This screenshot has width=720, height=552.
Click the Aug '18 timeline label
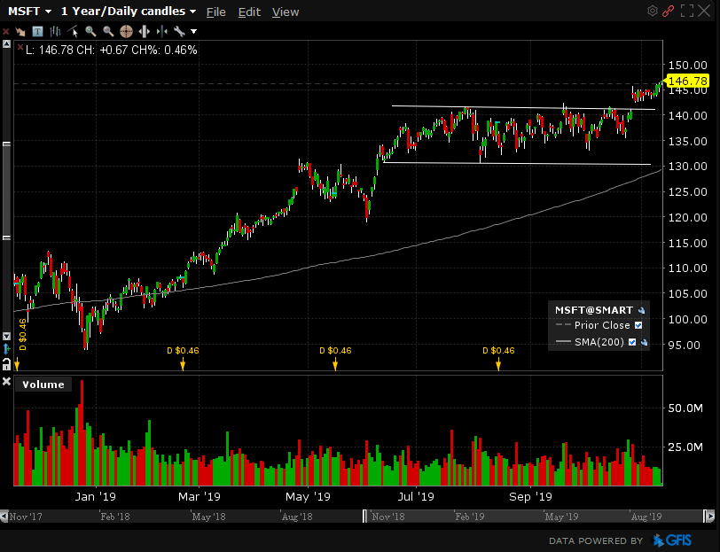pyautogui.click(x=297, y=517)
